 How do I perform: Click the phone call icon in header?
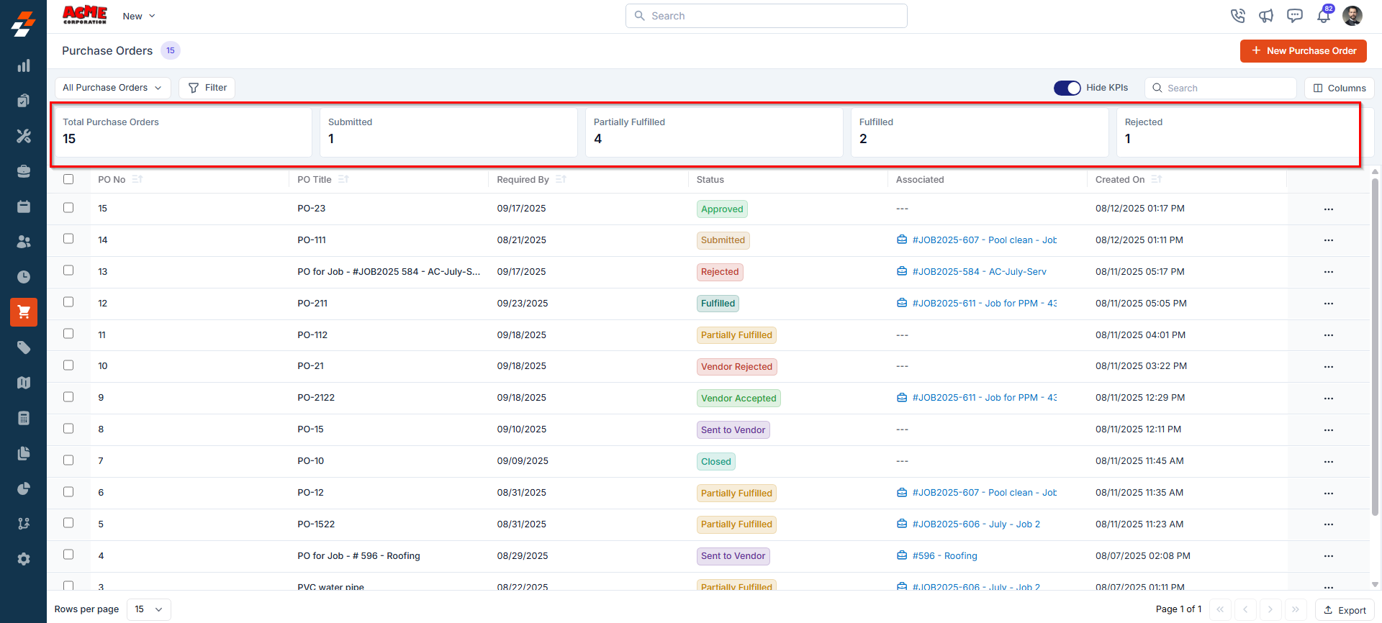point(1237,16)
